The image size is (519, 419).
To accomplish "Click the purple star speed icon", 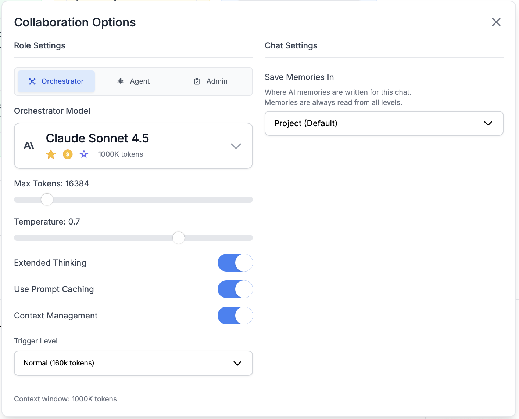I will tap(84, 154).
